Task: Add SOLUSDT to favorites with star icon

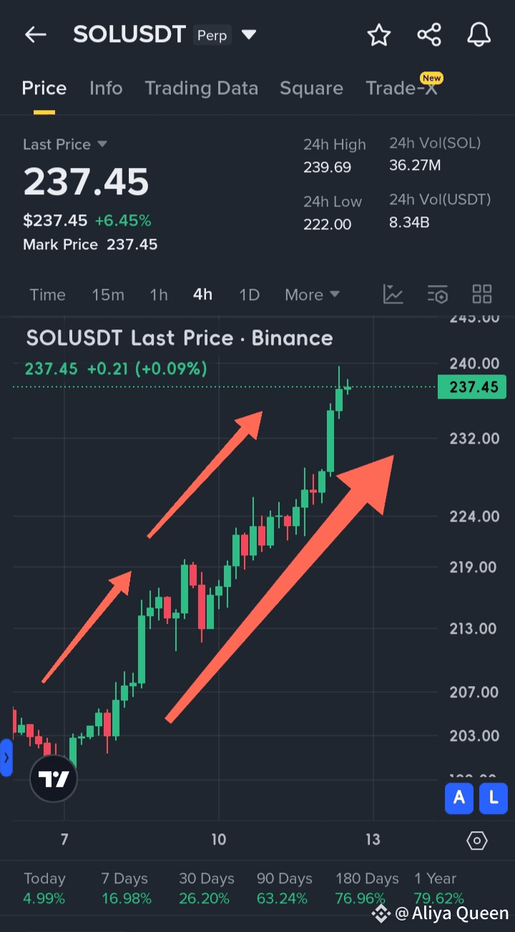Action: pos(379,34)
